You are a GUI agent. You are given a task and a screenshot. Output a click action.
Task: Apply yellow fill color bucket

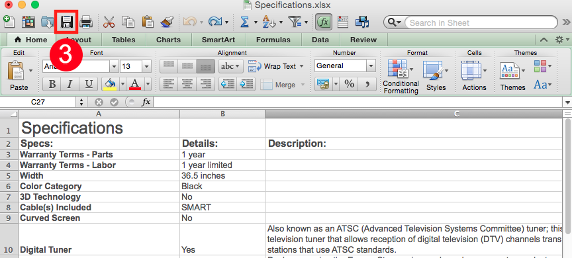(x=110, y=85)
